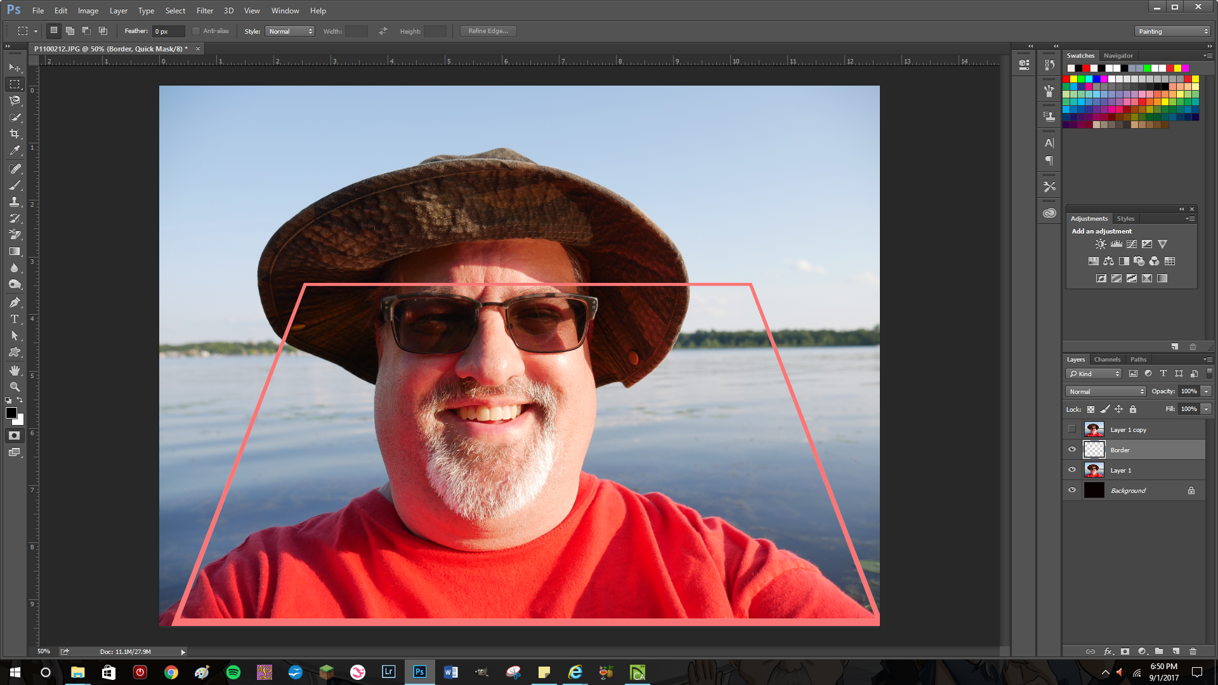Enable the Anti-alias checkbox
1218x685 pixels.
click(196, 31)
